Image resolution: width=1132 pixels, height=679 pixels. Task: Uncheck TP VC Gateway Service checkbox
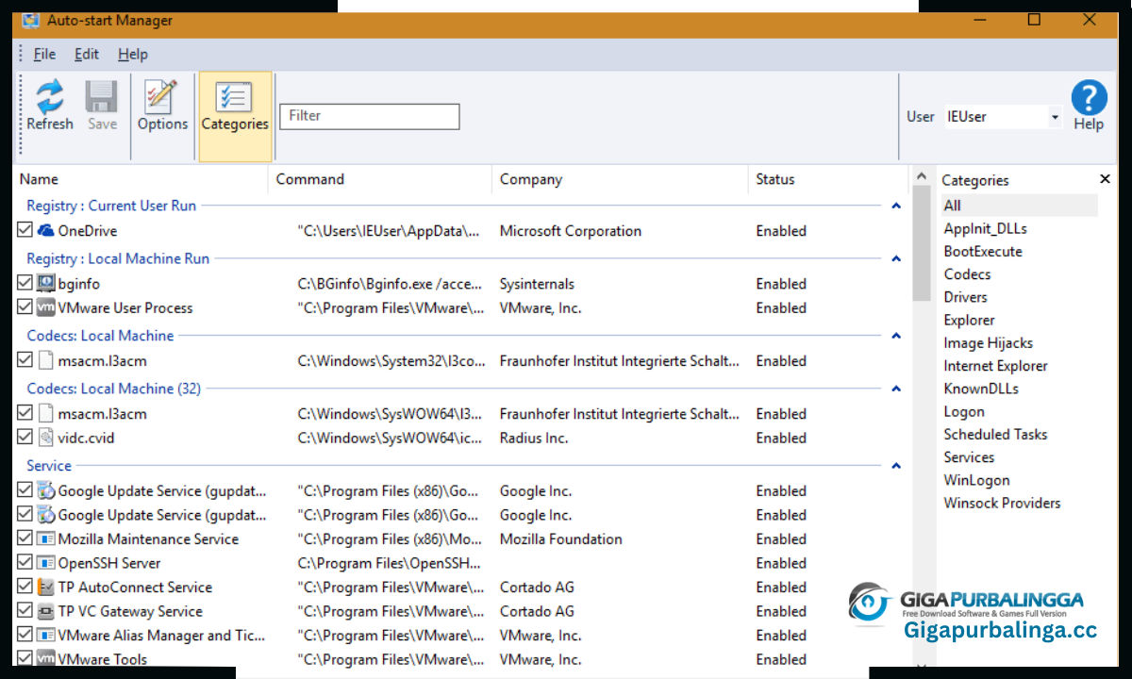(25, 611)
